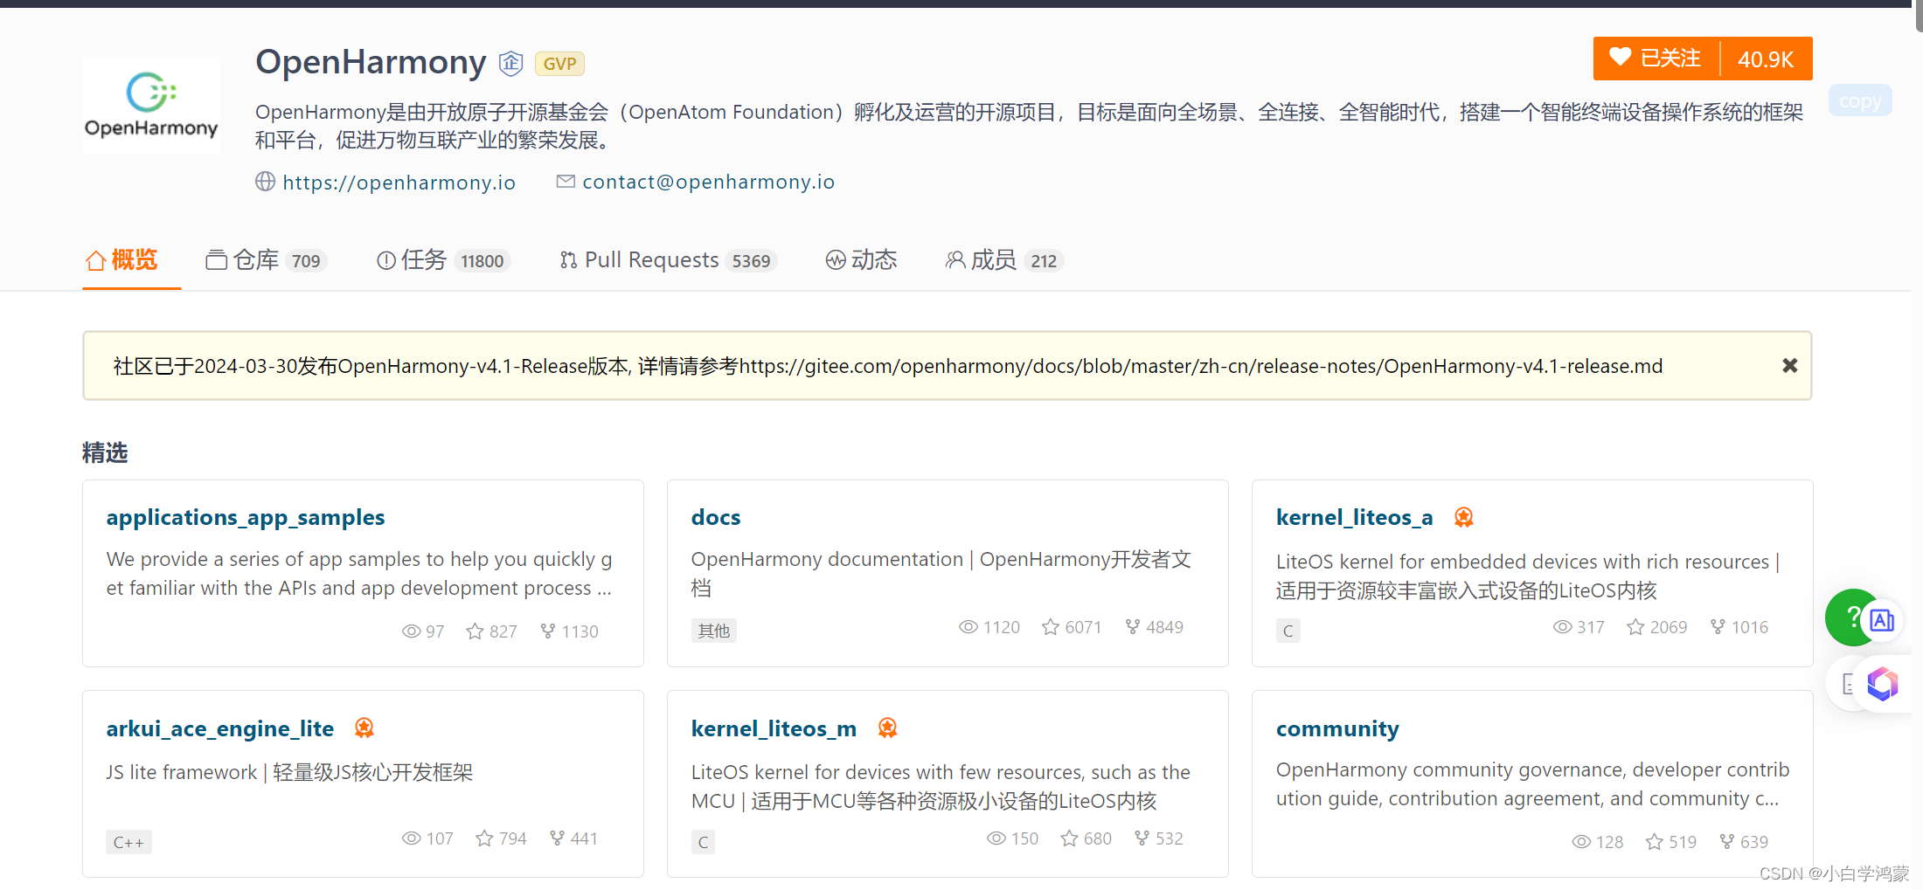Click the star icon on arkui_ace_engine_lite
Viewport: 1923px width, 890px height.
click(x=484, y=838)
